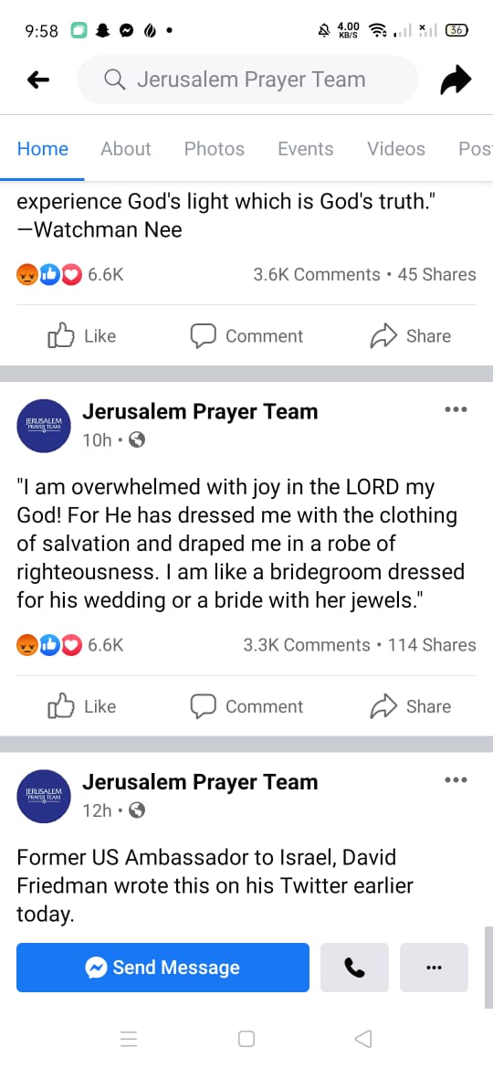Open reaction list showing 6.6K on 10h post
This screenshot has height=1069, width=493.
(x=70, y=645)
